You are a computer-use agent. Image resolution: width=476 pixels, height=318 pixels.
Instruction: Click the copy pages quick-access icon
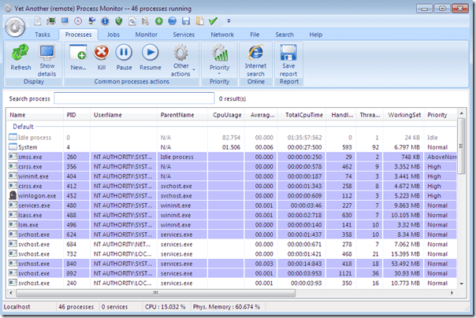click(199, 21)
